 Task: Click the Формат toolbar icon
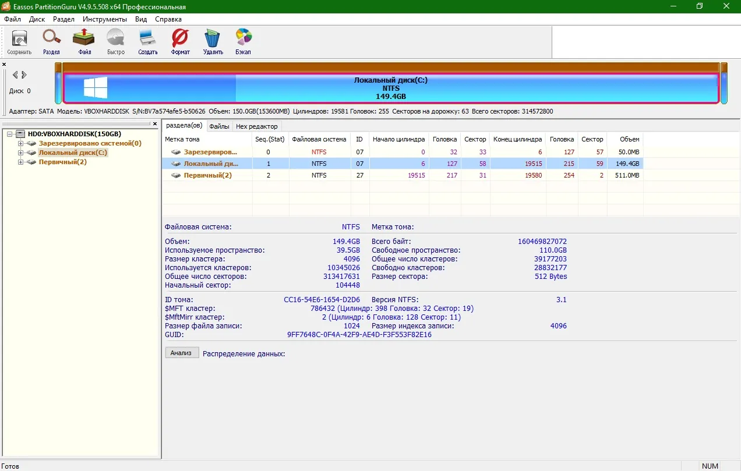pyautogui.click(x=180, y=42)
